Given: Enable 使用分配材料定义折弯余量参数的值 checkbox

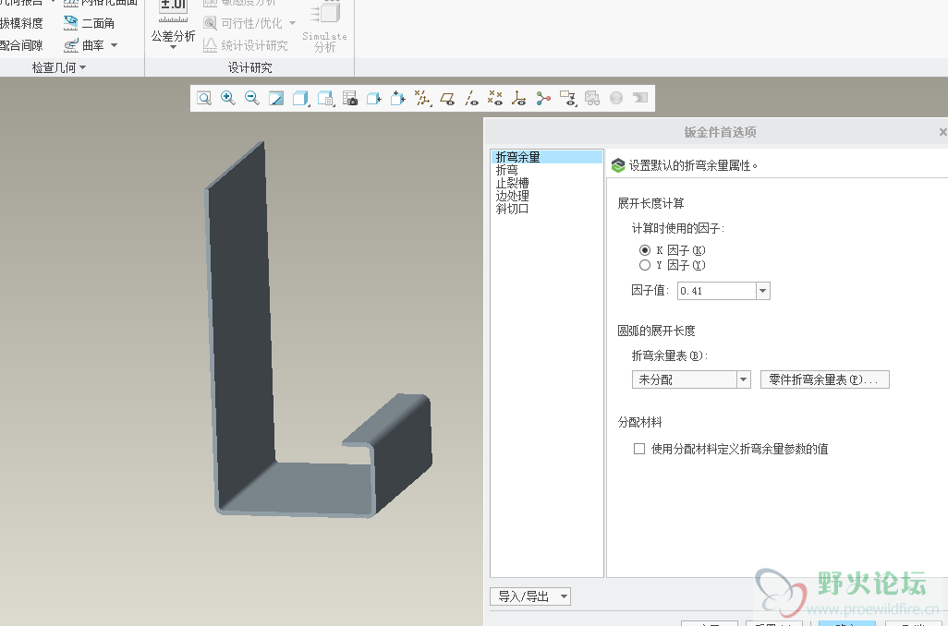Looking at the screenshot, I should tap(639, 449).
